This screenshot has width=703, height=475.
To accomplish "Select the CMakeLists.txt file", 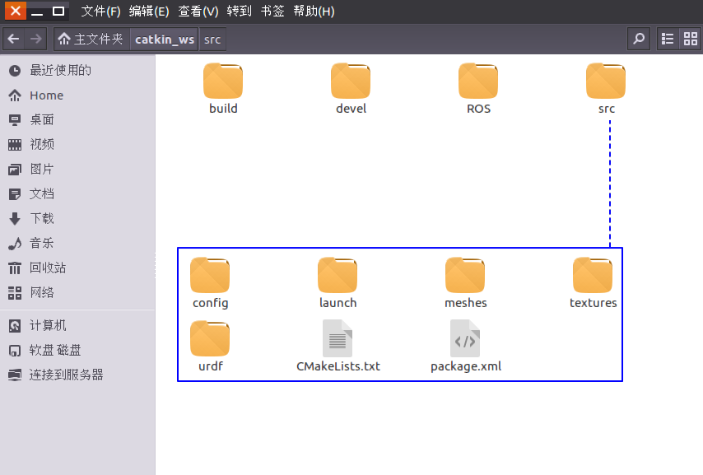I will (338, 346).
